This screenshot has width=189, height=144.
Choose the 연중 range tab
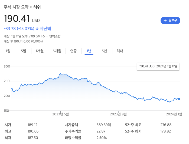(73, 51)
